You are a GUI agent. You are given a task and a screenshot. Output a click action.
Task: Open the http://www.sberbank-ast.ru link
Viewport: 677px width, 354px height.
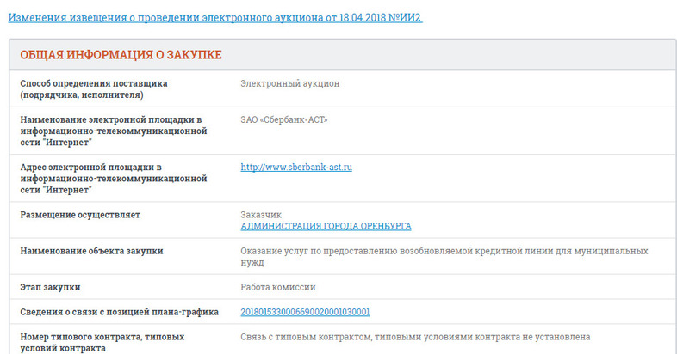point(296,168)
